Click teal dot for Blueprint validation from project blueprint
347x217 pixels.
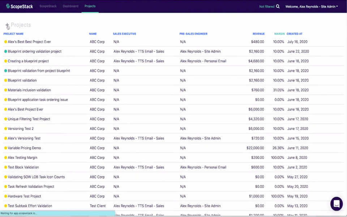[5, 71]
